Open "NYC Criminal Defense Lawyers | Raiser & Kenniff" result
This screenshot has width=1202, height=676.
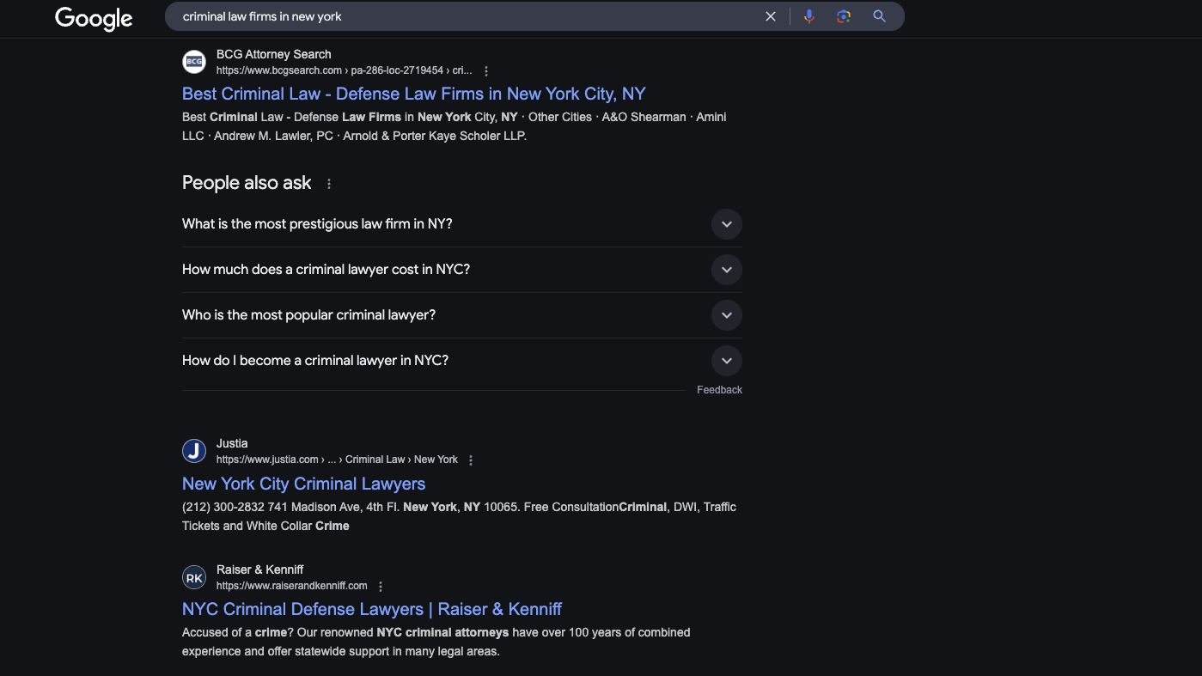(372, 609)
